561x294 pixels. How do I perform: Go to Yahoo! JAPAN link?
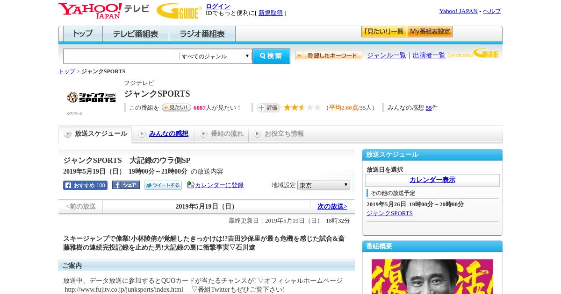[459, 11]
